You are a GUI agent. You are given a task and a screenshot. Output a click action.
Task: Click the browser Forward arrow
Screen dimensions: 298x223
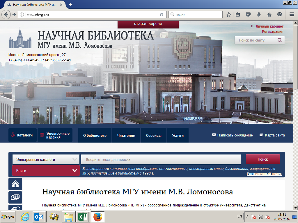[14, 15]
